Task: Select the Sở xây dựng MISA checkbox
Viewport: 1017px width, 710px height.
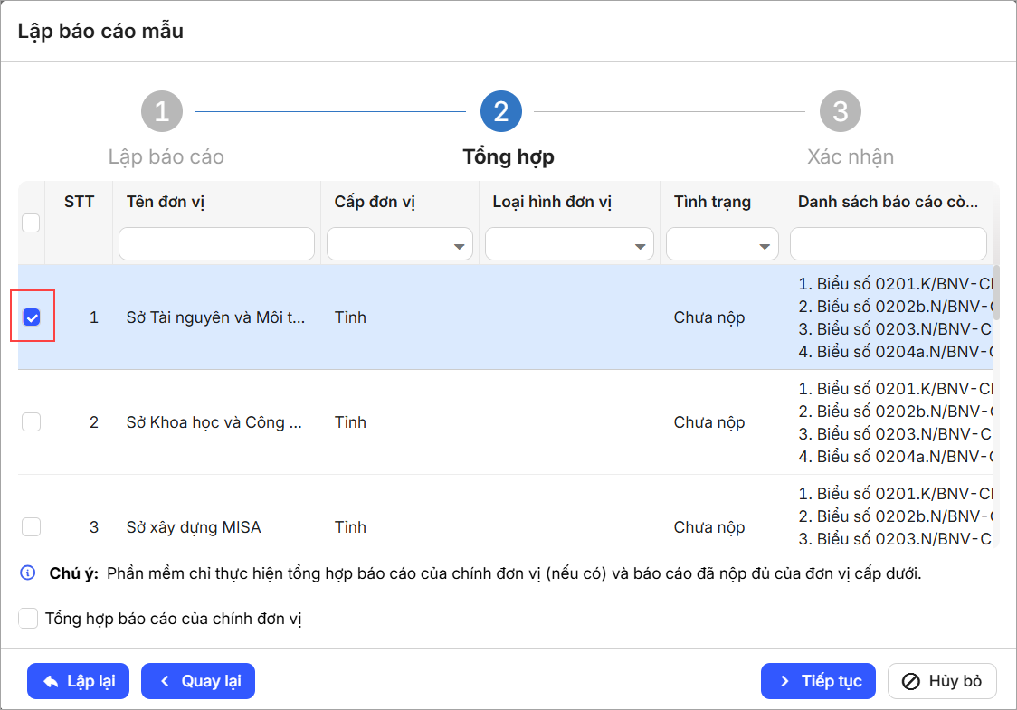Action: [x=32, y=526]
